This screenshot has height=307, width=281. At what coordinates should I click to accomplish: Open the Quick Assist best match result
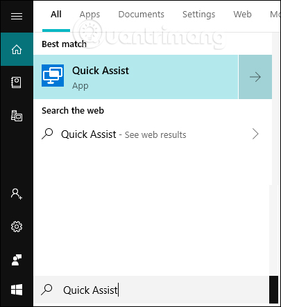[x=136, y=77]
